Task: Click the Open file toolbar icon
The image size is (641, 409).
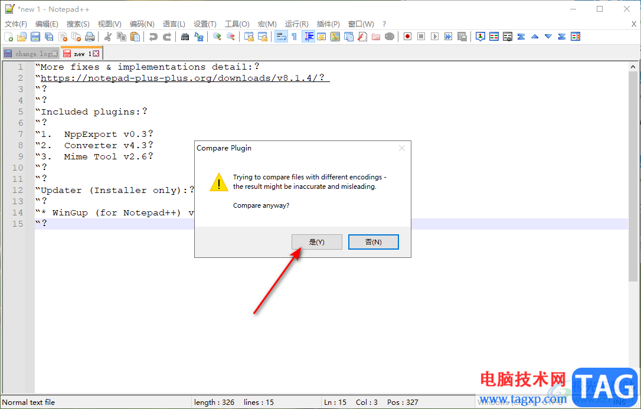Action: 22,37
